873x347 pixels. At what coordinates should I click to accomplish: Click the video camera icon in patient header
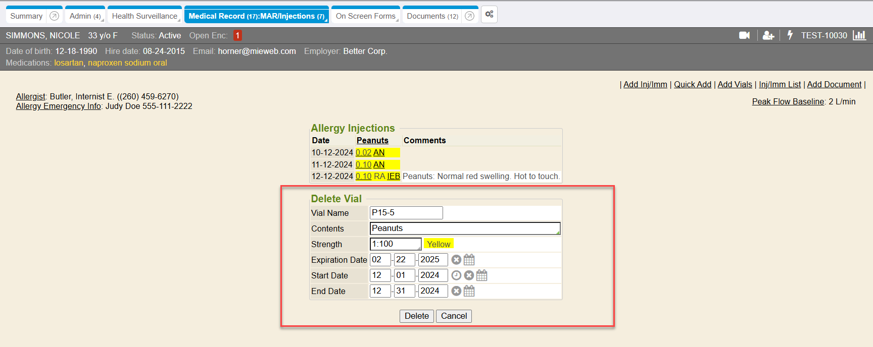click(744, 35)
